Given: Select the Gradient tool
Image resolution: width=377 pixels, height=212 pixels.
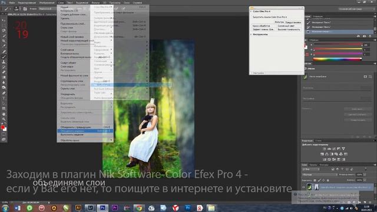Looking at the screenshot, I should click(x=4, y=77).
